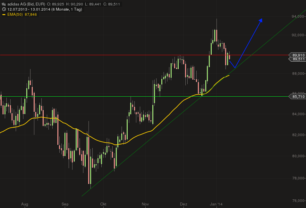This screenshot has height=208, width=306.
Task: Select the 89,910 resistance price tag
Action: pos(297,55)
